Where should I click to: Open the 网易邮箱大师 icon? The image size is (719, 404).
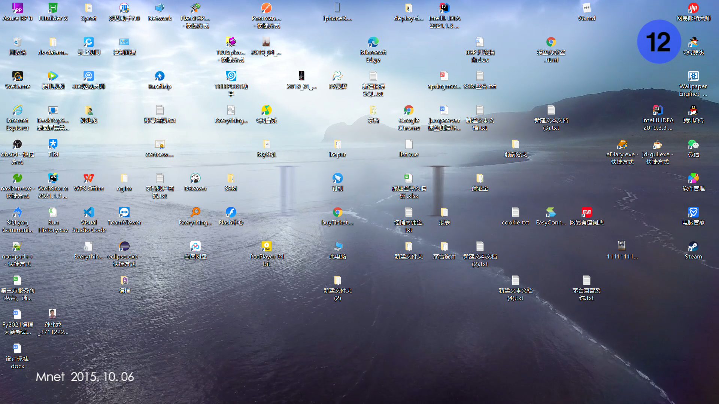694,12
